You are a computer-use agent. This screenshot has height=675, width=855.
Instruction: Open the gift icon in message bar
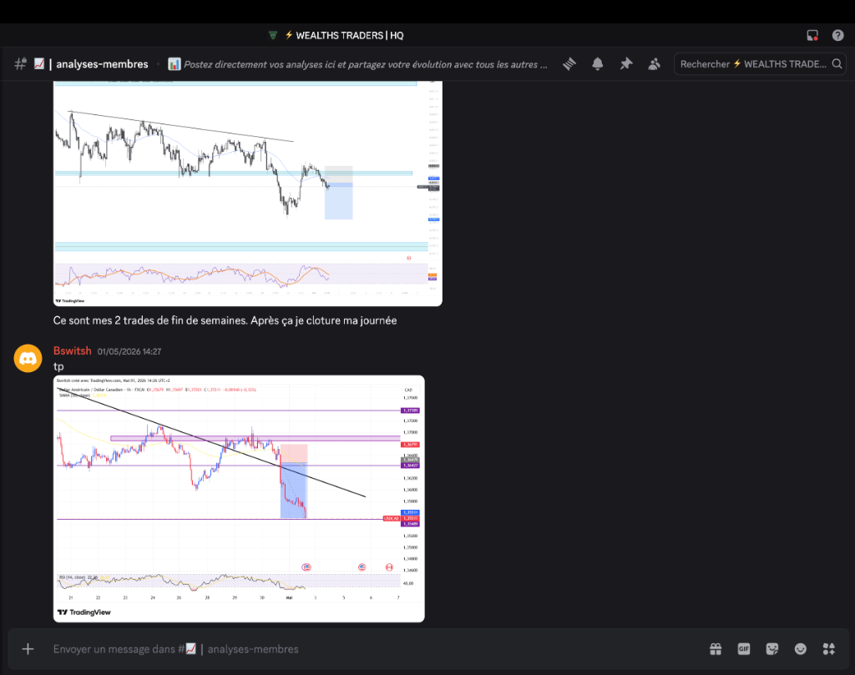coord(716,649)
